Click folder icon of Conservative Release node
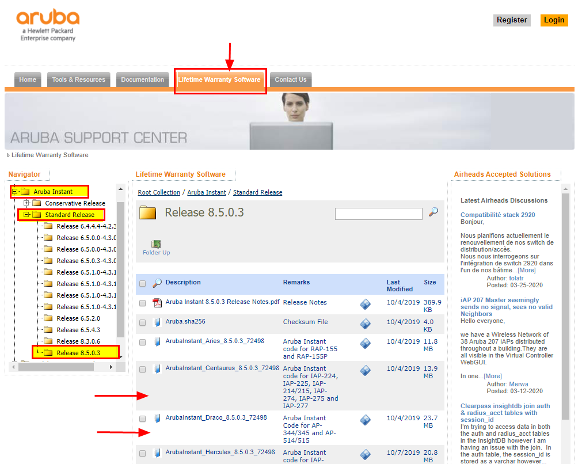The image size is (582, 464). point(36,203)
